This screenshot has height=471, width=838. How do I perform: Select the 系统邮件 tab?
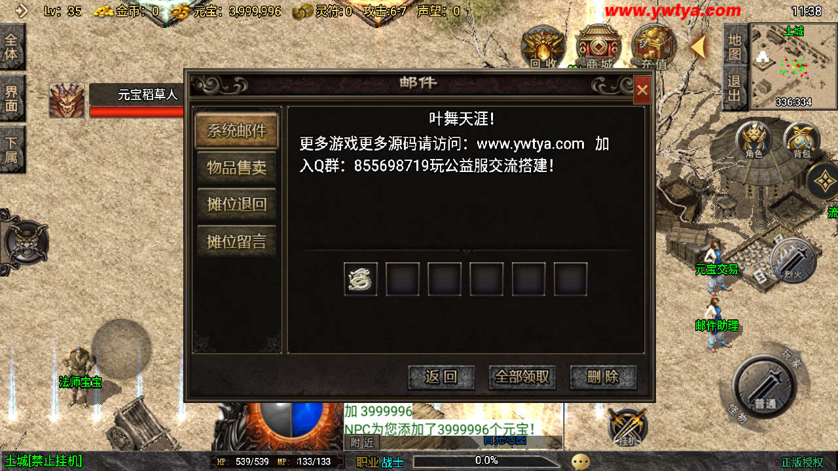237,130
